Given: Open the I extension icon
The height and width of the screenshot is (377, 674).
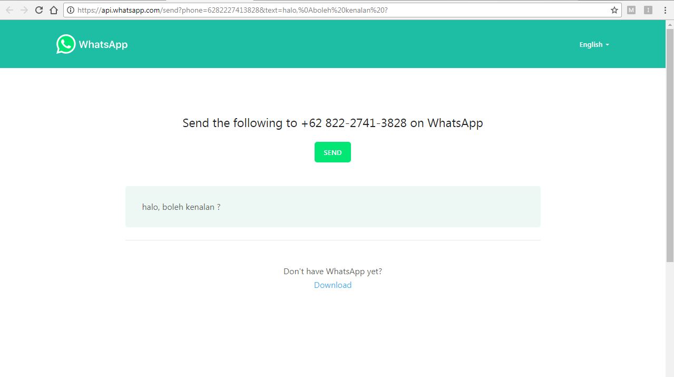Looking at the screenshot, I should [648, 10].
